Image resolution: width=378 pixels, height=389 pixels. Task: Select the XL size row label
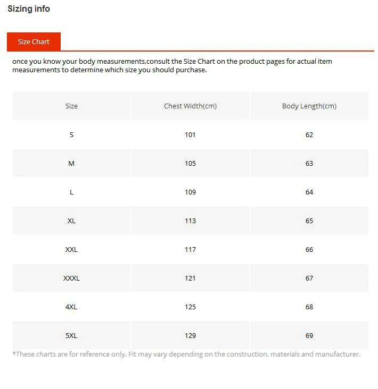click(71, 221)
